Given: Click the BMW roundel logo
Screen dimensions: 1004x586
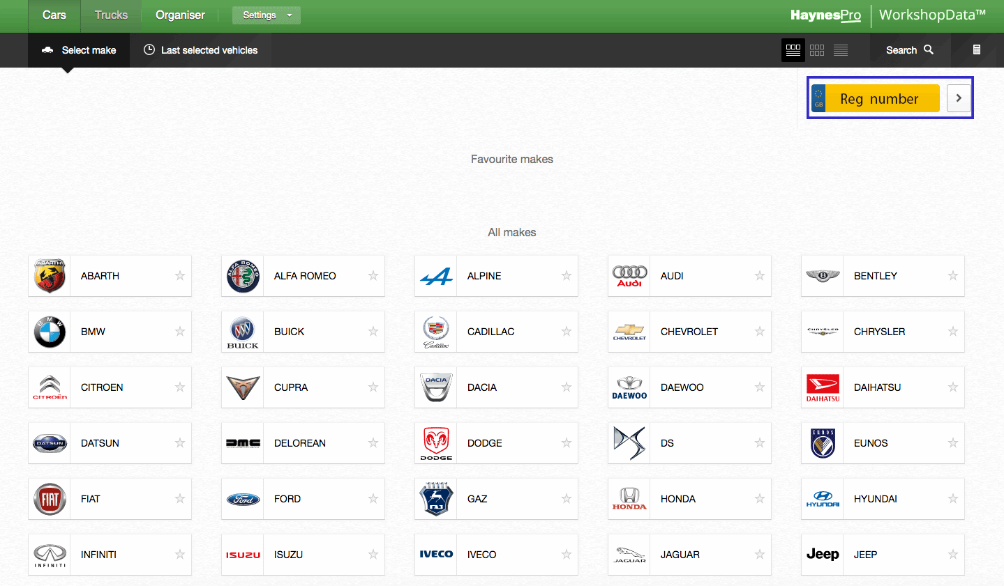Looking at the screenshot, I should click(x=50, y=332).
